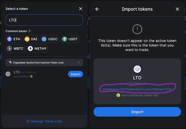Screen dimensions: 186x129
Task: Open the Manage Token Lists link
Action: point(44,121)
